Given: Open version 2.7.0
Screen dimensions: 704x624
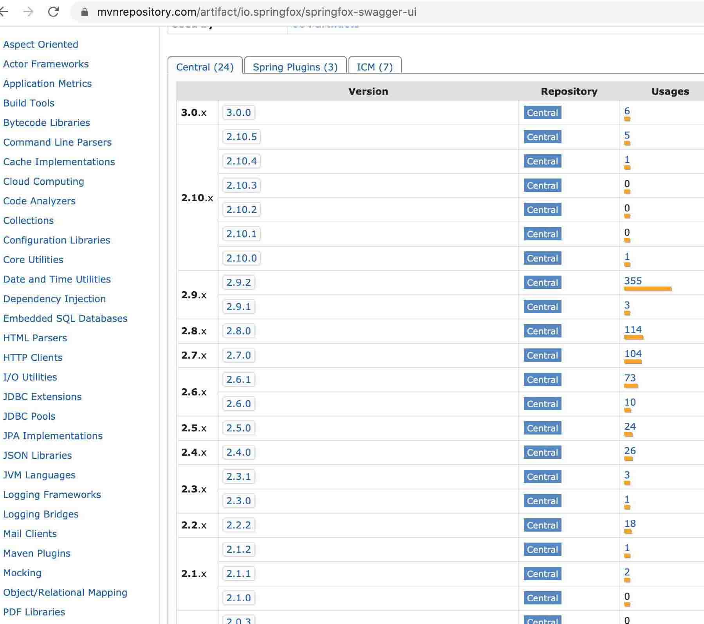Looking at the screenshot, I should (238, 355).
